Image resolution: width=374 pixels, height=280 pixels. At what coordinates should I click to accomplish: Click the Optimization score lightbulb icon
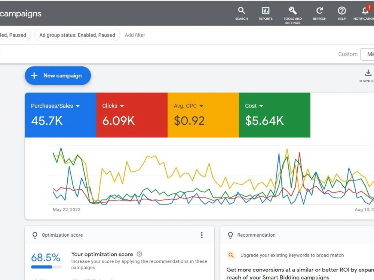[x=35, y=235]
